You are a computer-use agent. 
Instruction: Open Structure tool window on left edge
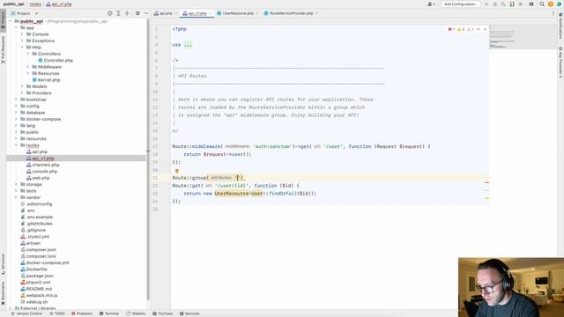click(3, 264)
